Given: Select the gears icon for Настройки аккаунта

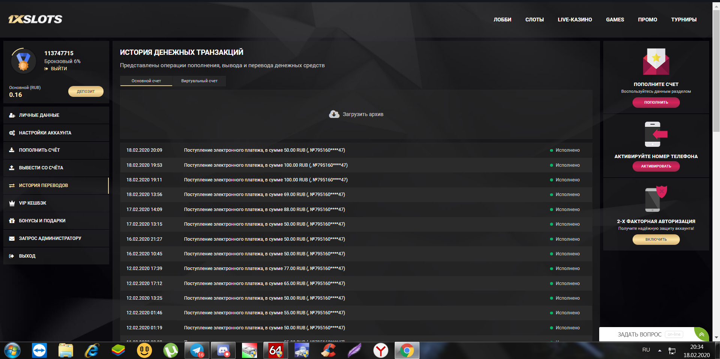Looking at the screenshot, I should (x=12, y=133).
